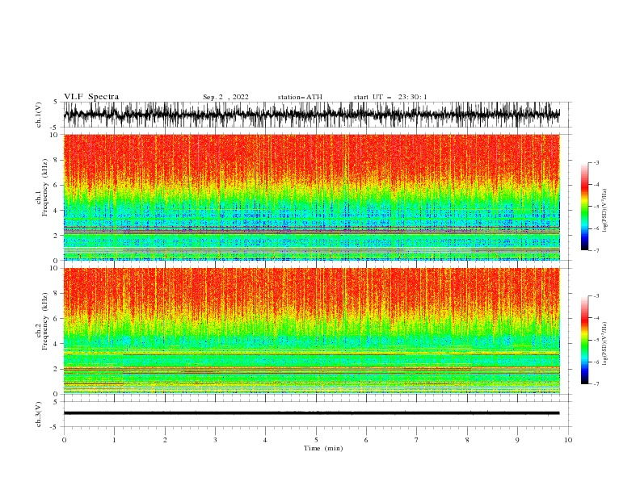Click time axis tick label "5"
The height and width of the screenshot is (494, 640).
coord(316,440)
